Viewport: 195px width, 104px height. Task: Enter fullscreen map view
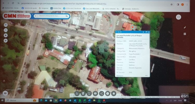178,17
